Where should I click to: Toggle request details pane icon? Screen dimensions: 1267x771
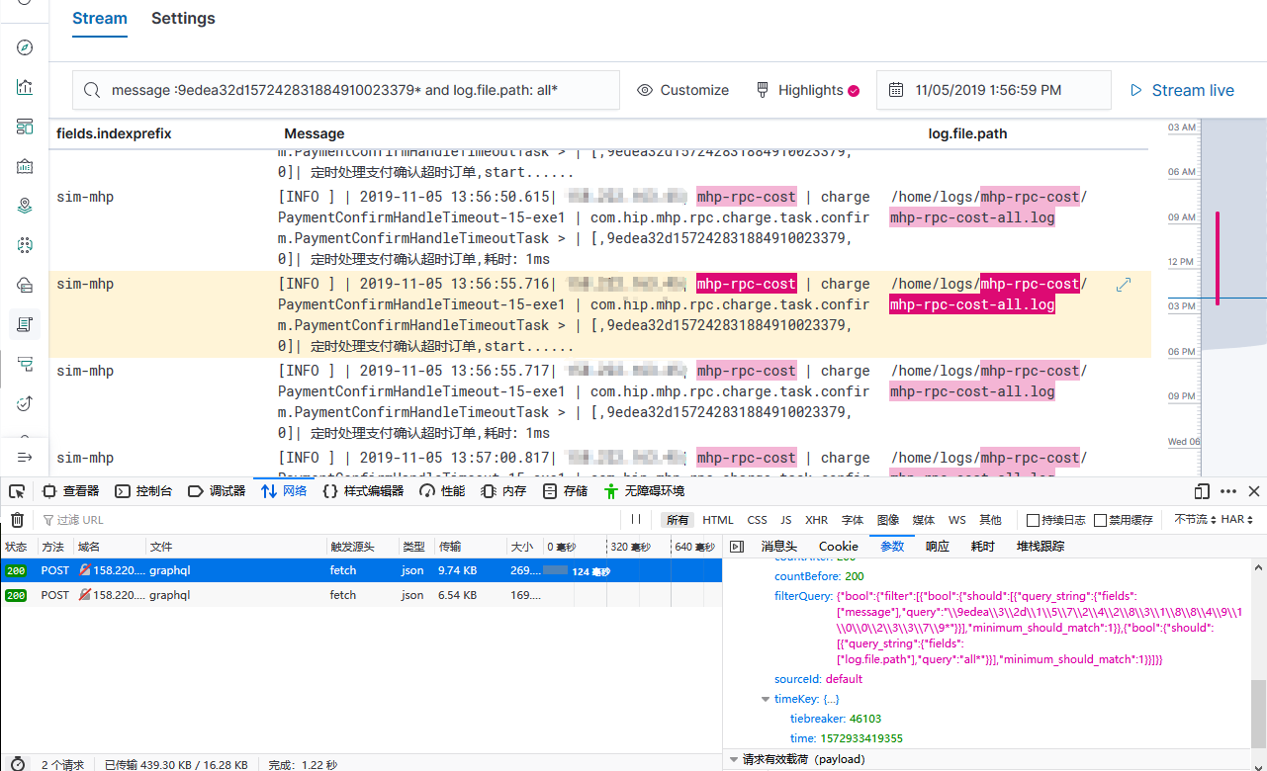pos(737,547)
